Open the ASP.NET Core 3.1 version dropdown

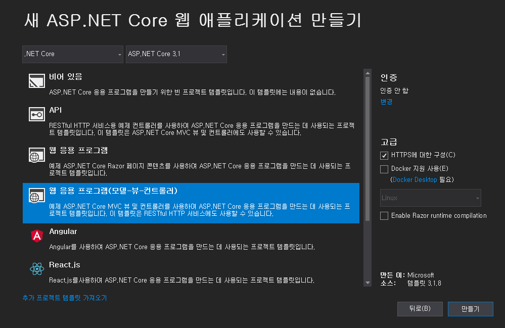tap(176, 54)
